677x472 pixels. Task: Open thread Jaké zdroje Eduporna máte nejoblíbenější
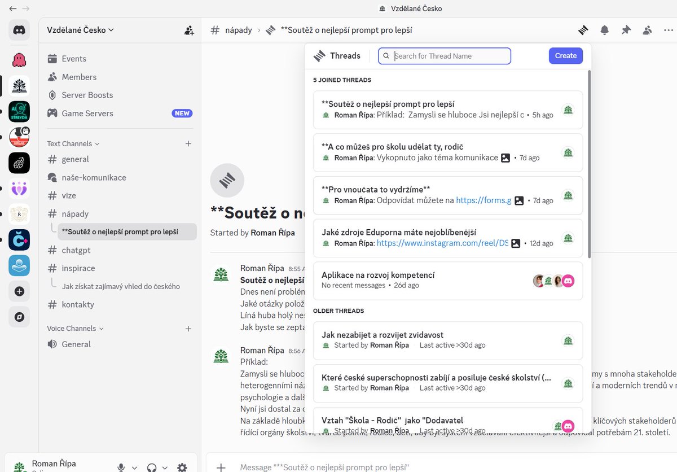tap(448, 238)
